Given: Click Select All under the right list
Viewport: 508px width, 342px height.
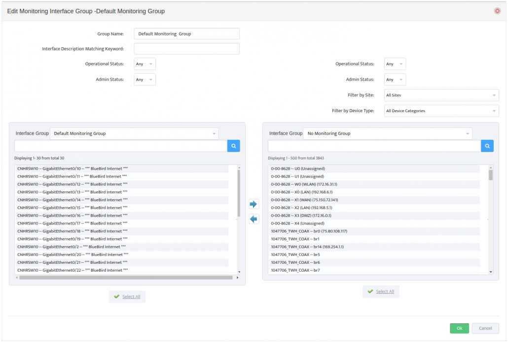Looking at the screenshot, I should click(x=381, y=291).
